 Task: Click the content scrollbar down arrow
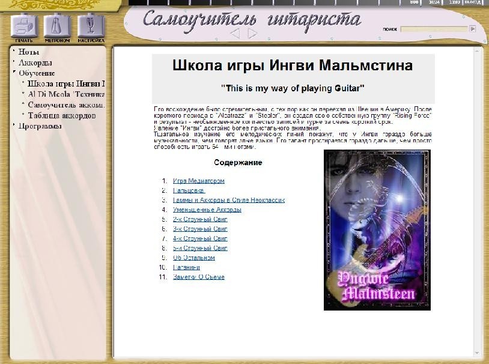(477, 353)
